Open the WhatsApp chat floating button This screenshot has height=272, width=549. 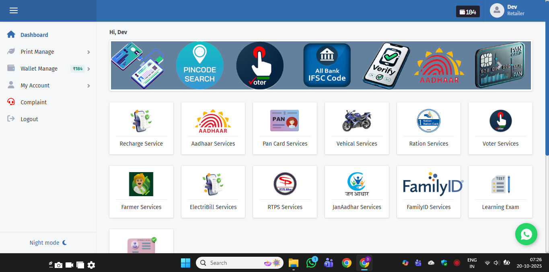[526, 234]
